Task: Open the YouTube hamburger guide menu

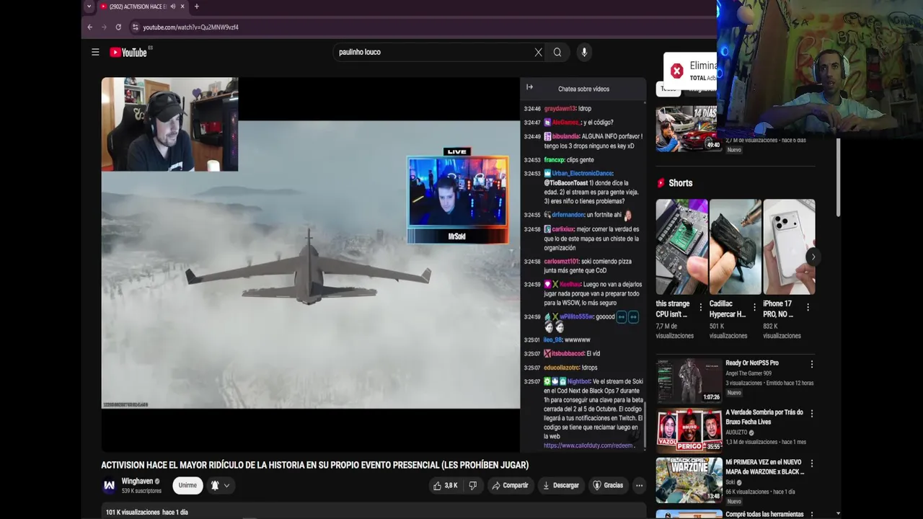Action: point(95,52)
